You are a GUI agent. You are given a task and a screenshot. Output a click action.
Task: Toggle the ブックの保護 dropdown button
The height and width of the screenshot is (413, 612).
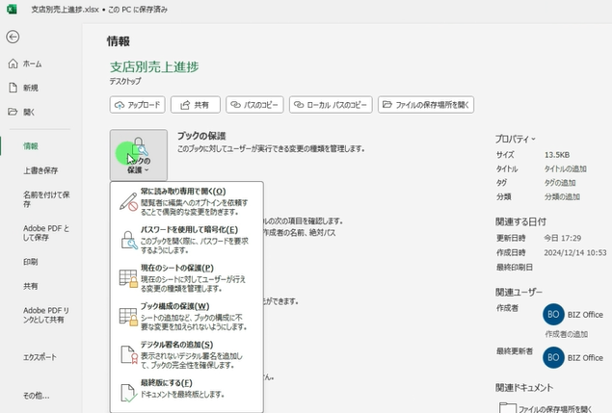(x=139, y=155)
